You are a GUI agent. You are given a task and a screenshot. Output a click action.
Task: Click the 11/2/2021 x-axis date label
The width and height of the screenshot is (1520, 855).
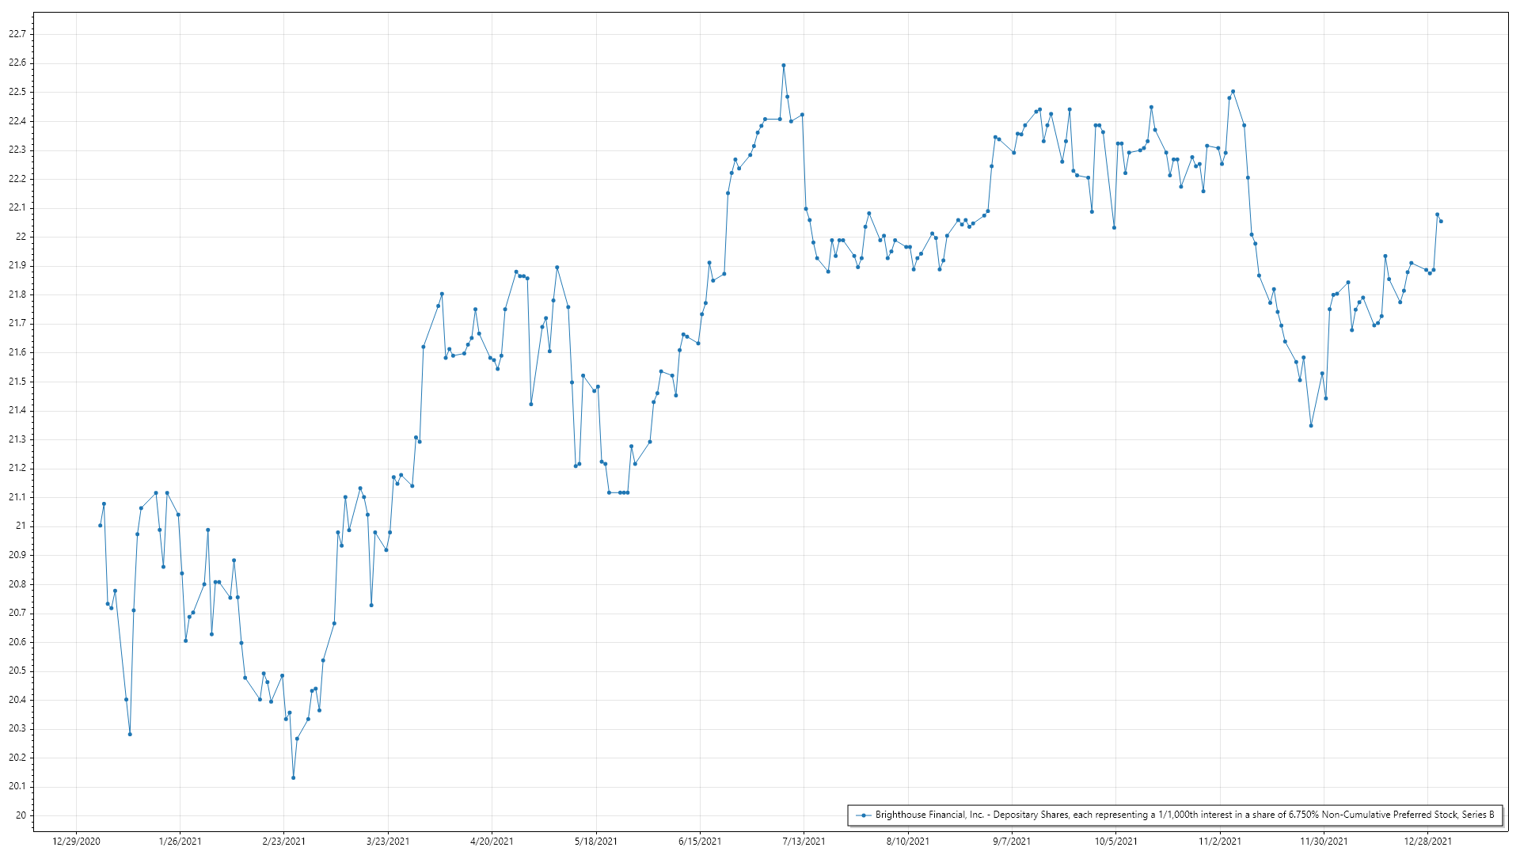[x=1220, y=842]
